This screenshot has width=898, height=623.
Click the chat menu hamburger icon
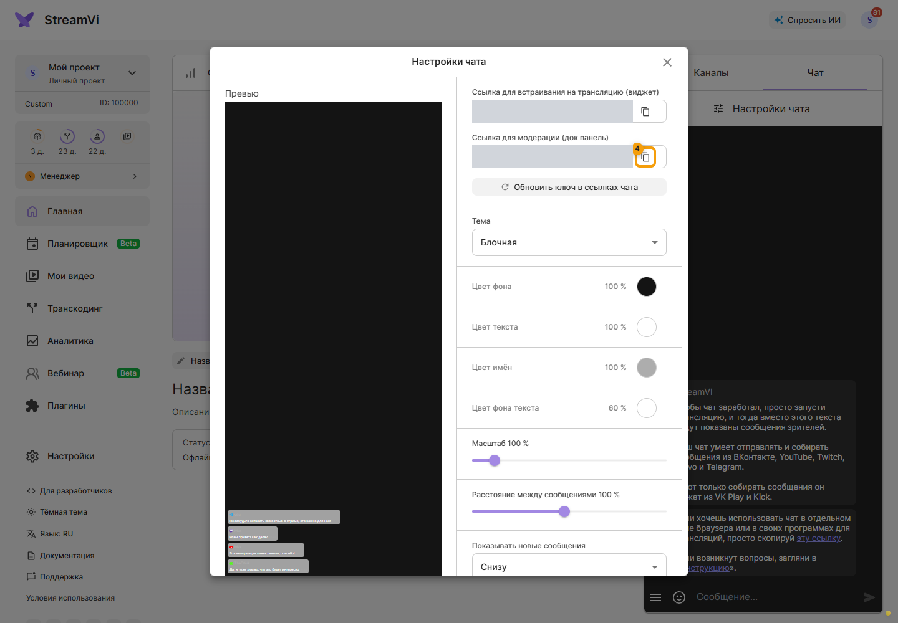pyautogui.click(x=655, y=597)
